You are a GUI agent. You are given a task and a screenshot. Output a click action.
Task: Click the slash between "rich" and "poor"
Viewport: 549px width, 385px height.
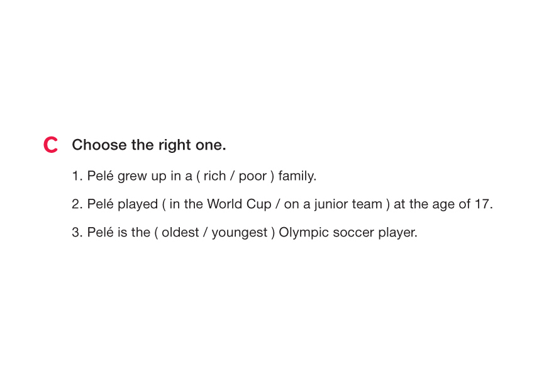tap(232, 176)
